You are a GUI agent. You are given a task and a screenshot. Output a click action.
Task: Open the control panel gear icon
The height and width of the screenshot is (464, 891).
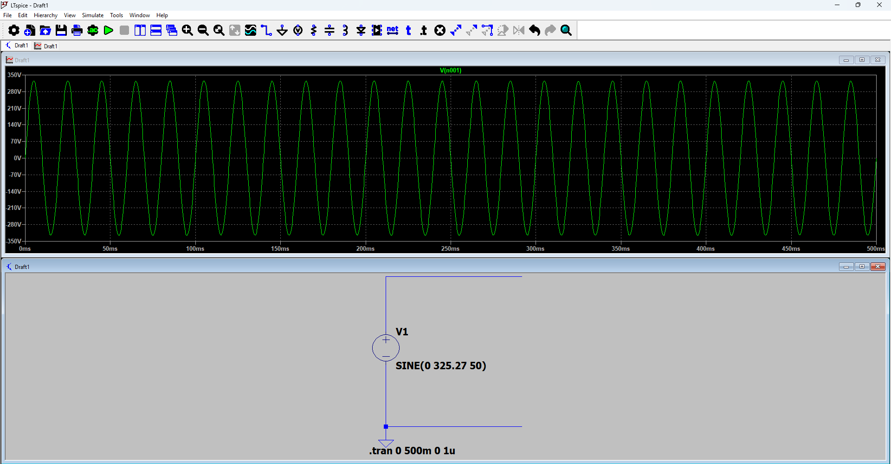(14, 31)
